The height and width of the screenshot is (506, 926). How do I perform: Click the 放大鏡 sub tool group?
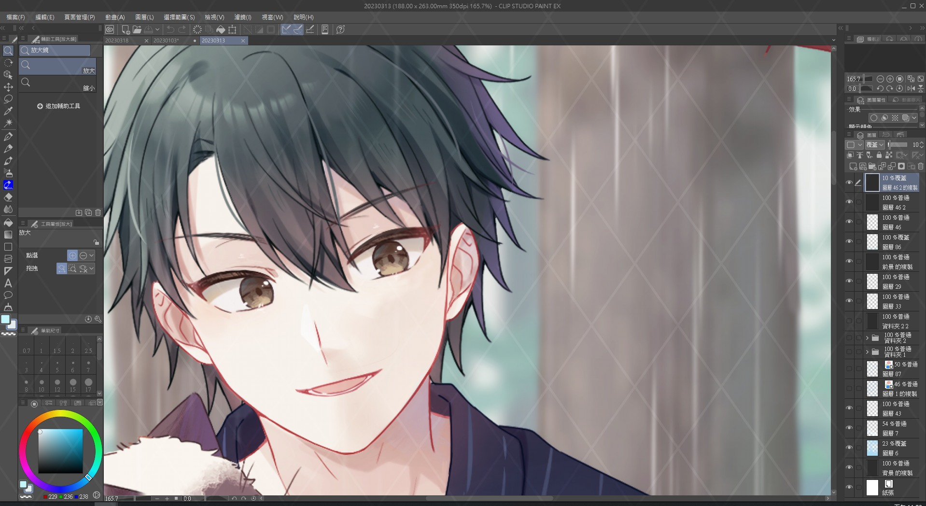click(55, 50)
